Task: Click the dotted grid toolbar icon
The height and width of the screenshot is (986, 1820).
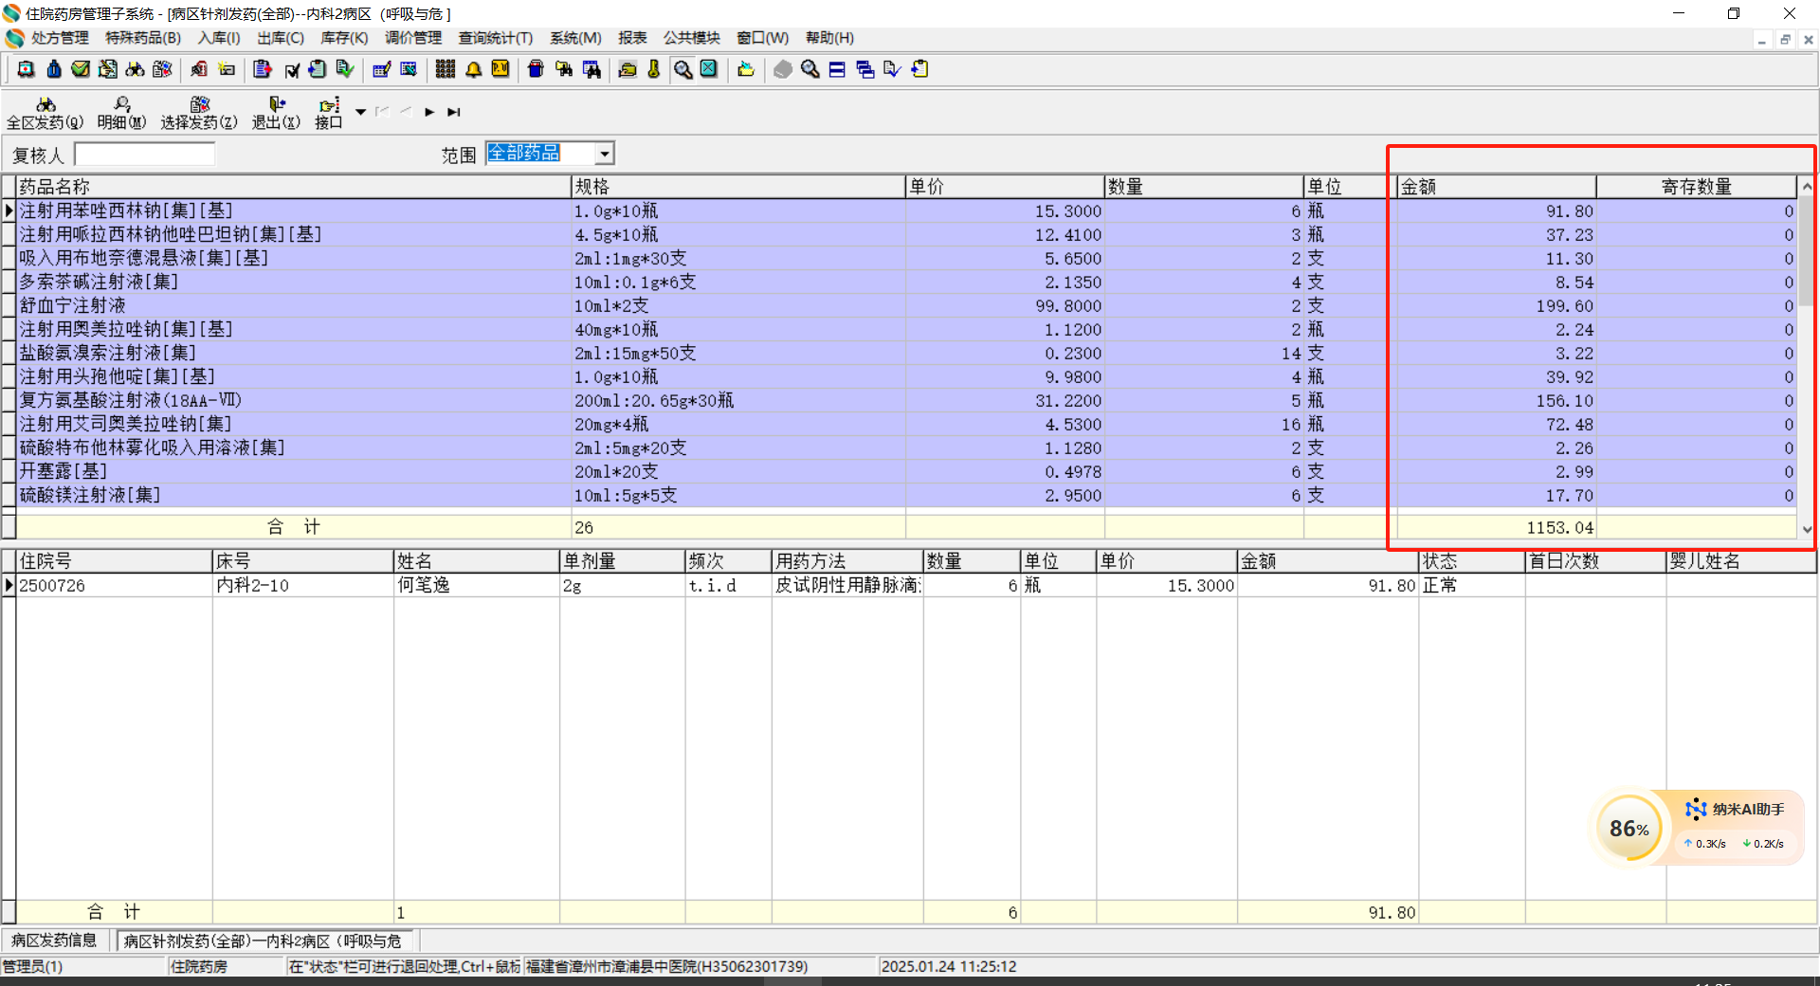Action: tap(445, 69)
